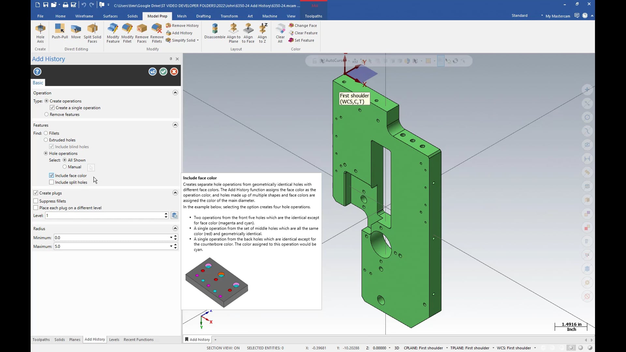Open the Model Prep menu
Viewport: 626px width, 352px height.
pos(157,16)
